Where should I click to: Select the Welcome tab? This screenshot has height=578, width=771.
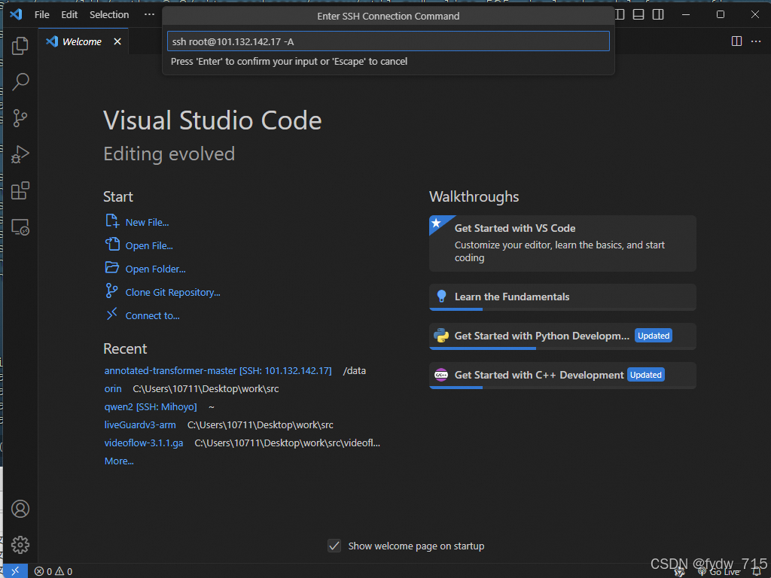click(x=83, y=42)
